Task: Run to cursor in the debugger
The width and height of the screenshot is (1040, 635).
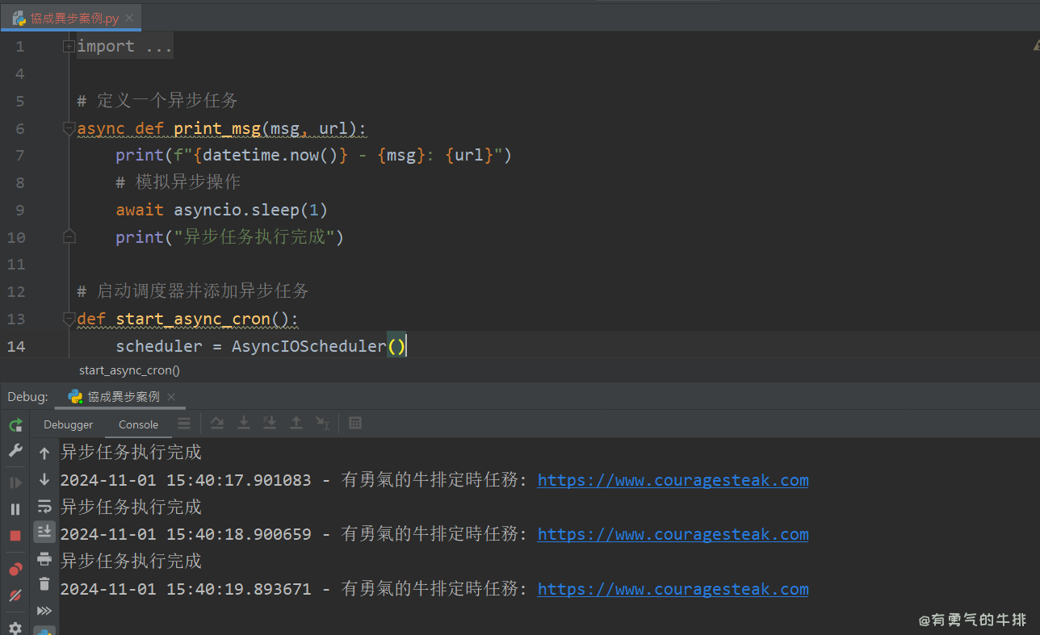Action: point(323,423)
